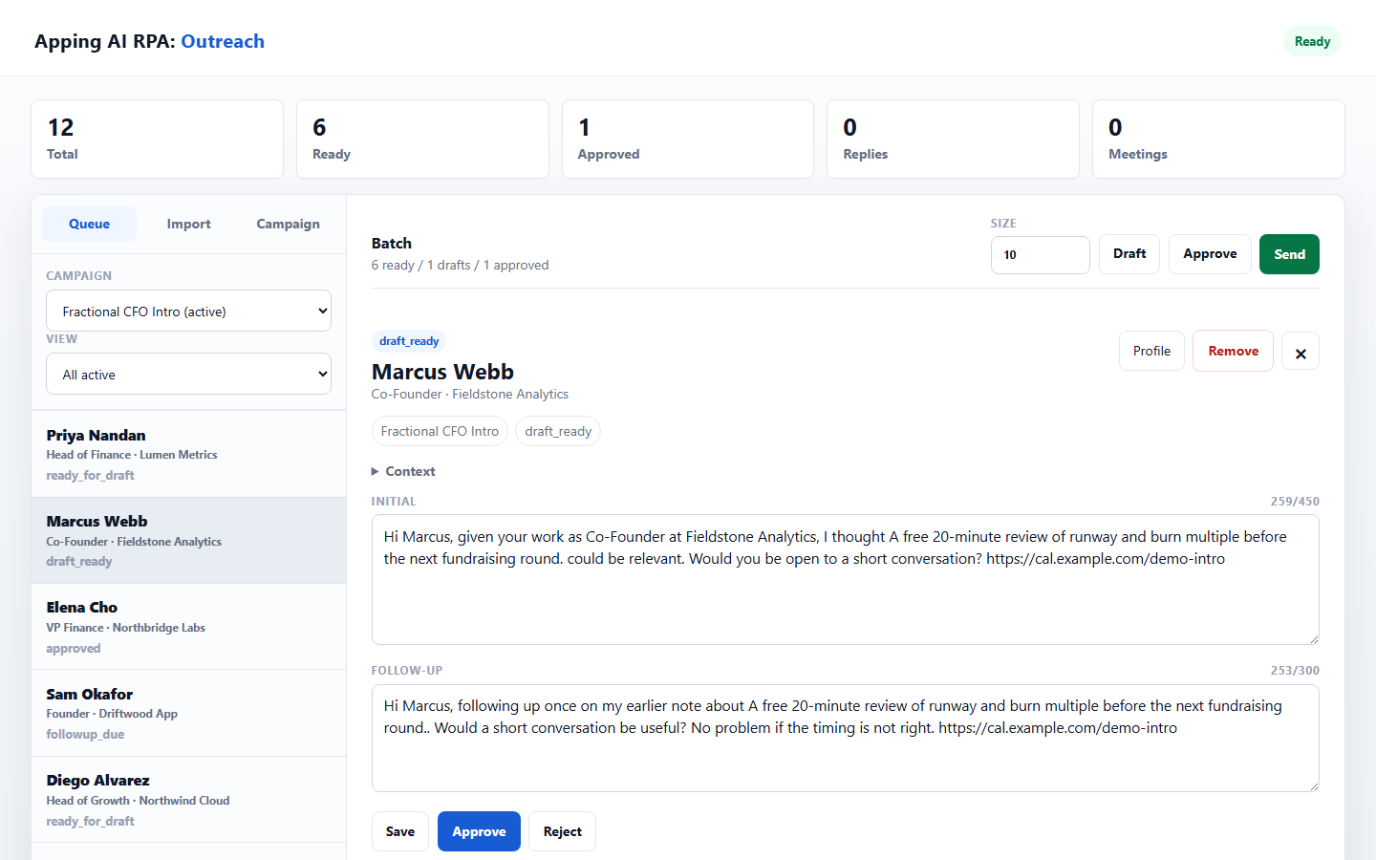Open the View dropdown showing All active
This screenshot has width=1376, height=860.
188,374
